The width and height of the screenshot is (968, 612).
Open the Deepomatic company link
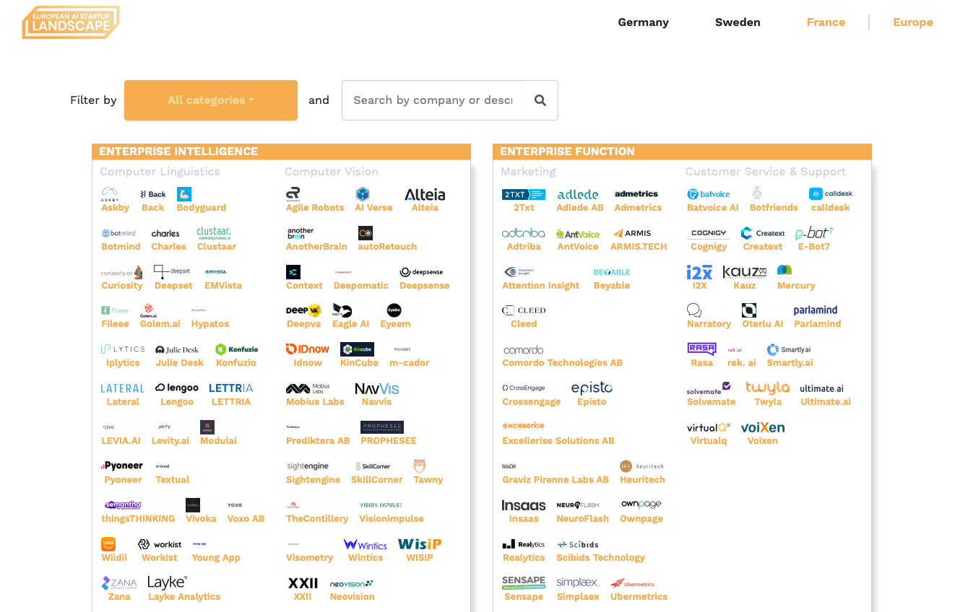click(x=361, y=286)
